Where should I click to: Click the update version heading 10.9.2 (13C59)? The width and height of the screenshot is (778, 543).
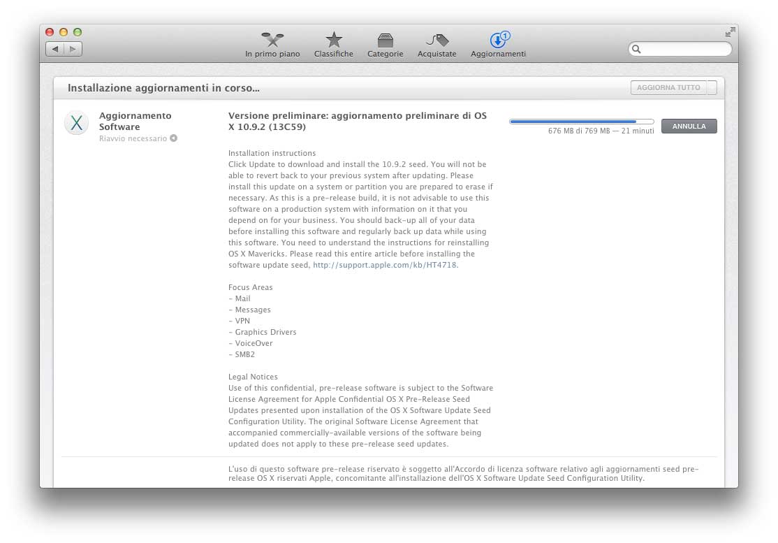[358, 121]
